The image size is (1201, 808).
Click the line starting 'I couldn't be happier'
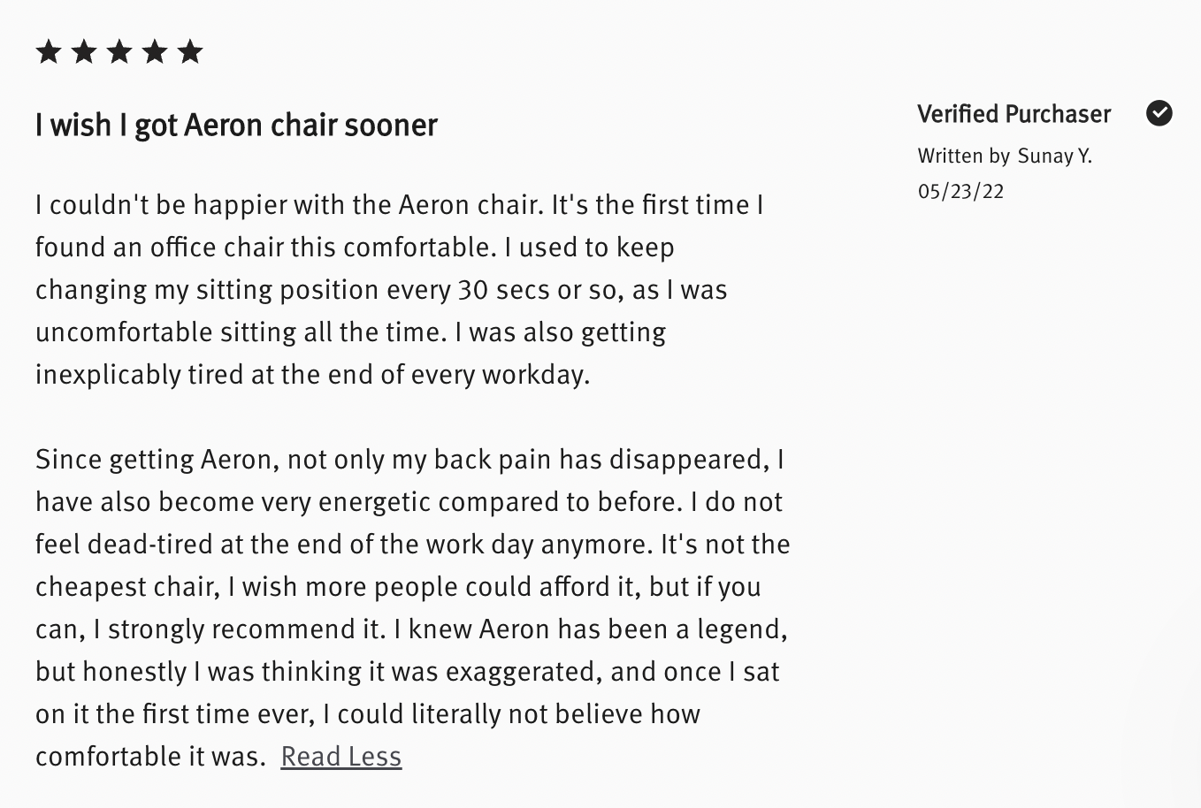[x=400, y=205]
